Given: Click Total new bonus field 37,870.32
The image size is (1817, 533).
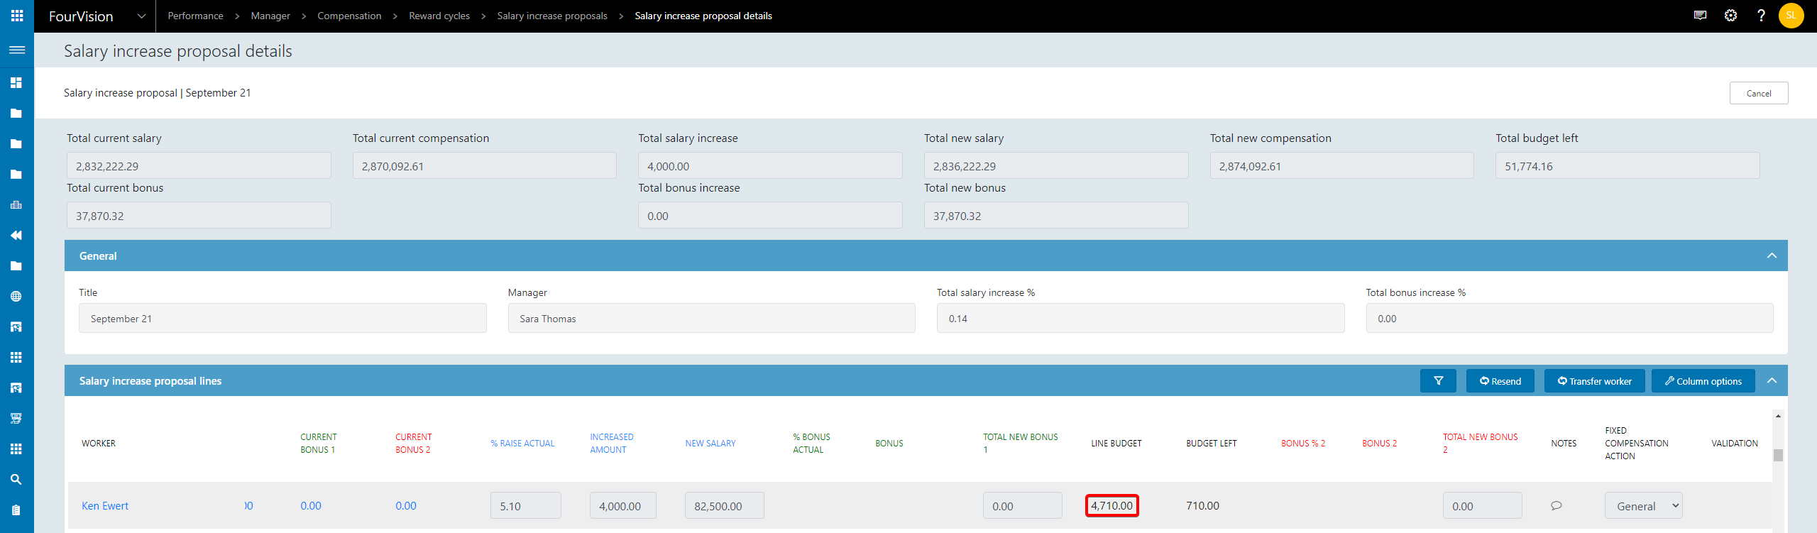Looking at the screenshot, I should 1056,215.
